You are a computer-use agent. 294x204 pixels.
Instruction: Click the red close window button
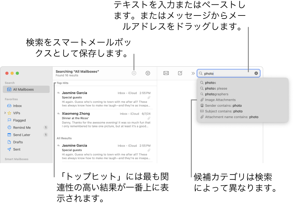coord(7,73)
